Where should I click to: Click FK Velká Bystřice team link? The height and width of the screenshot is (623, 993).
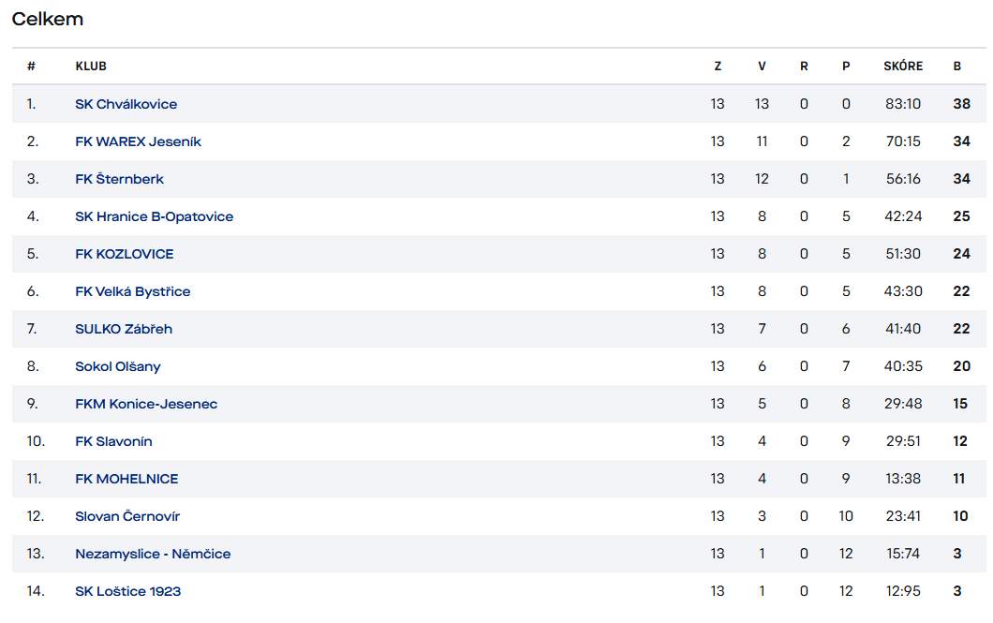[132, 291]
